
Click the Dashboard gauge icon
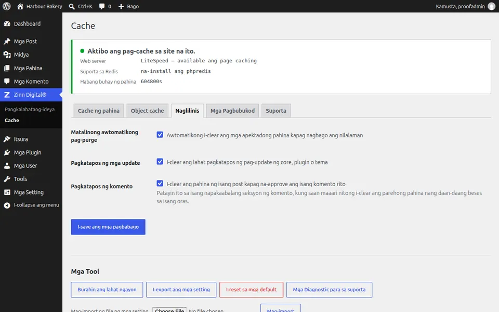click(7, 24)
